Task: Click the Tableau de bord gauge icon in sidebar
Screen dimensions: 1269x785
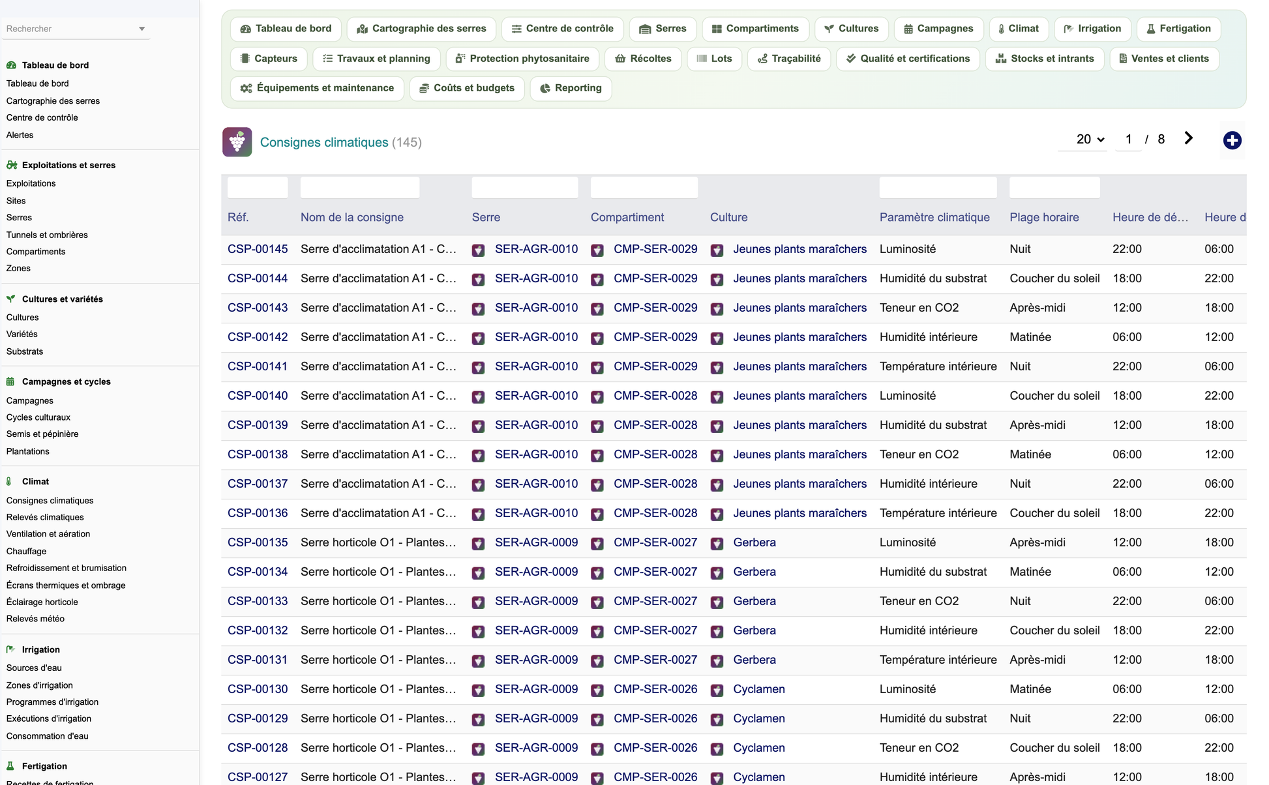Action: click(x=11, y=65)
